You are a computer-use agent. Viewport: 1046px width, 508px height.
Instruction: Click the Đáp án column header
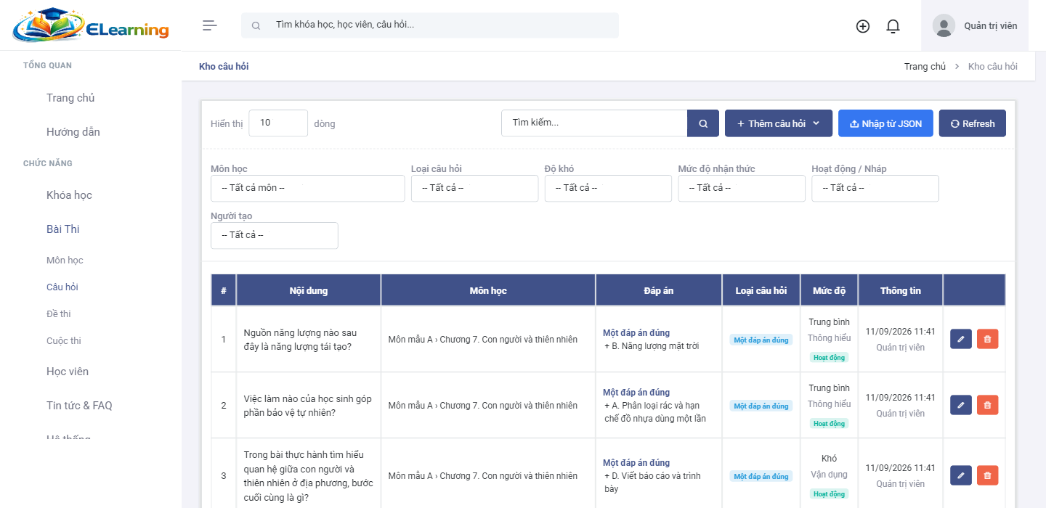(x=659, y=290)
